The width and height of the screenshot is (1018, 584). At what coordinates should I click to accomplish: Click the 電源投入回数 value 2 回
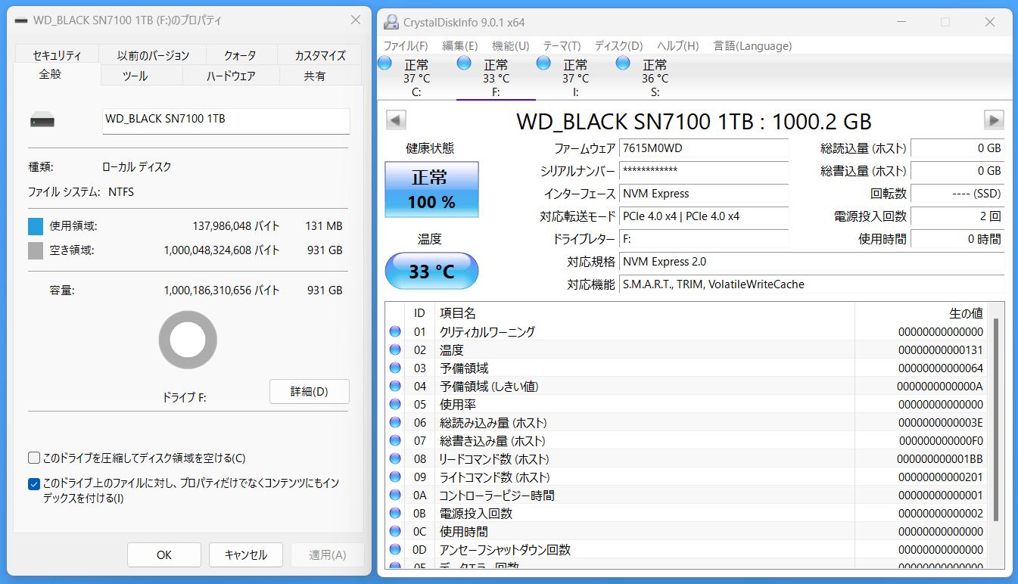pos(958,216)
